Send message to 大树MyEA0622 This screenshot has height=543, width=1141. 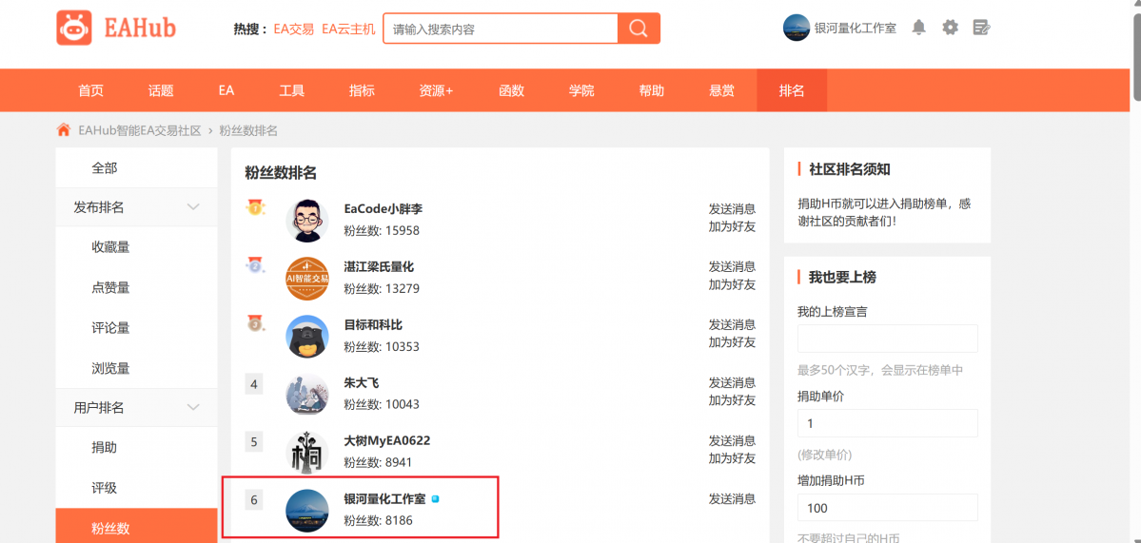pyautogui.click(x=732, y=440)
